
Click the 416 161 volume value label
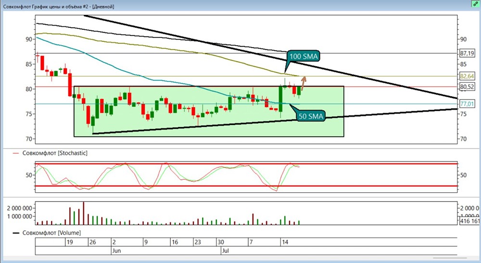coord(469,221)
